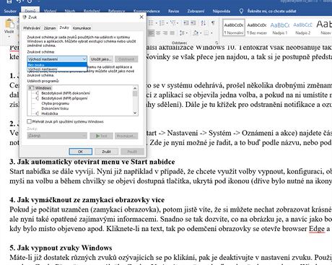Switch to Přehrávání tab in Zvuk dialog
332x265 pixels.
[x=32, y=28]
